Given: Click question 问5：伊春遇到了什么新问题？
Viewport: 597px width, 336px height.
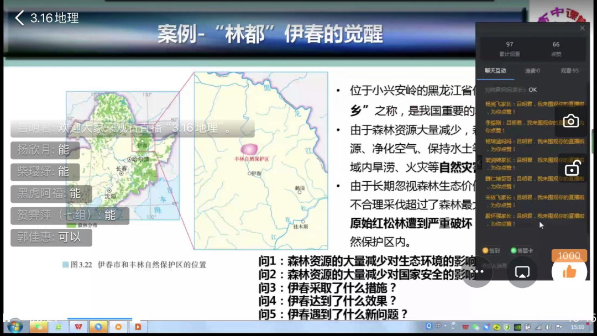Looking at the screenshot, I should click(333, 314).
